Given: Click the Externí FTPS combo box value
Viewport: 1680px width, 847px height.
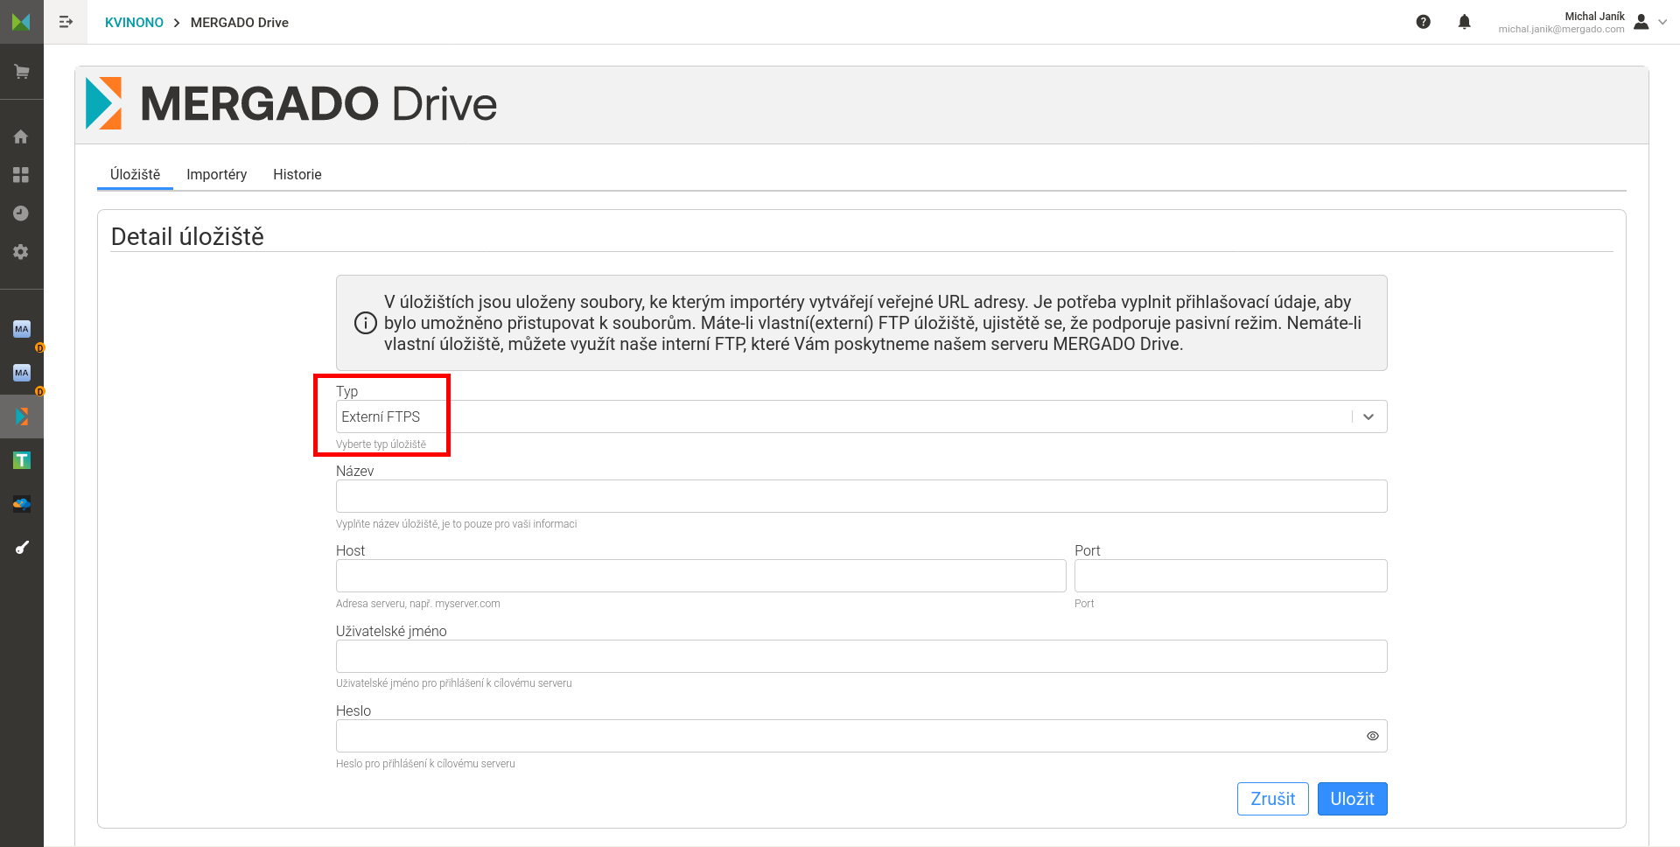Looking at the screenshot, I should [381, 416].
